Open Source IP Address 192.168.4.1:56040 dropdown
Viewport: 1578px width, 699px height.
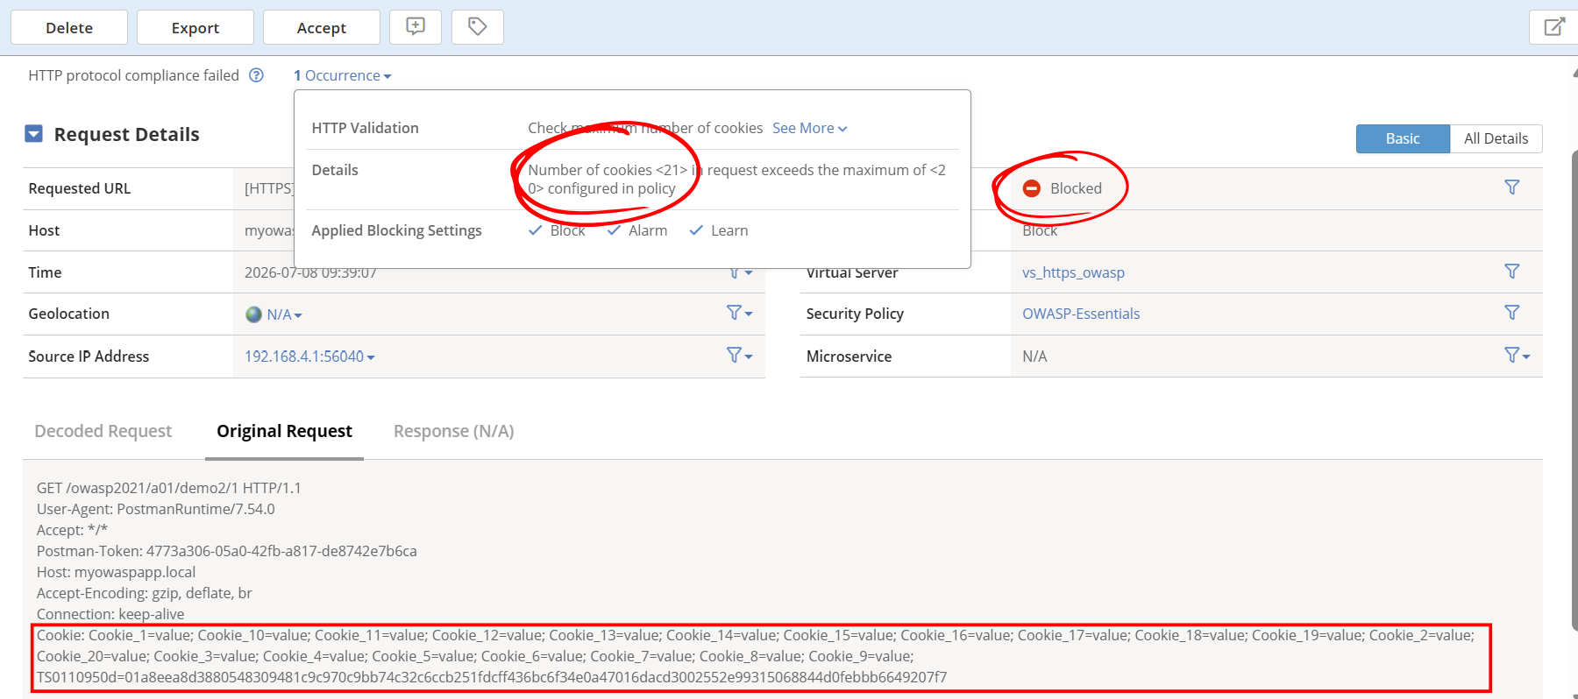309,357
